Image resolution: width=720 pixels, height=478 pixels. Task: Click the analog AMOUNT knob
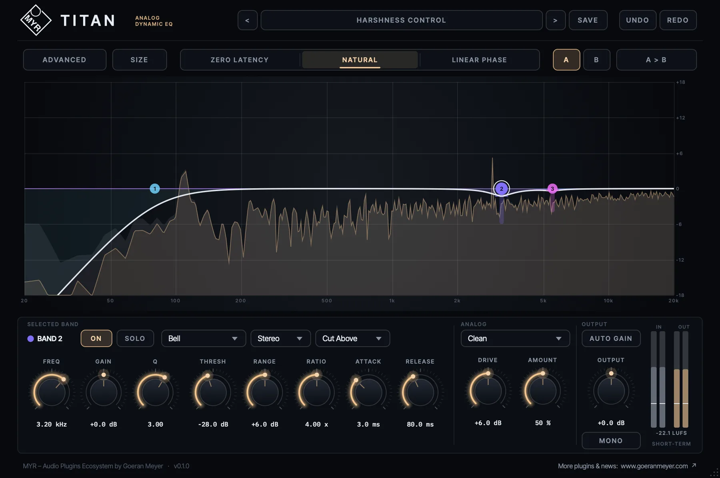pyautogui.click(x=542, y=391)
